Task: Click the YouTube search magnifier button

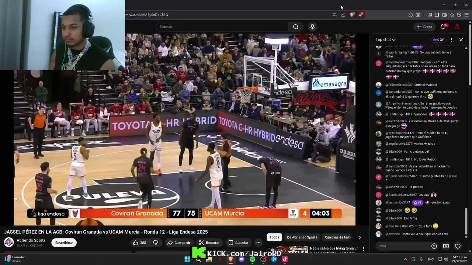Action: tap(296, 26)
